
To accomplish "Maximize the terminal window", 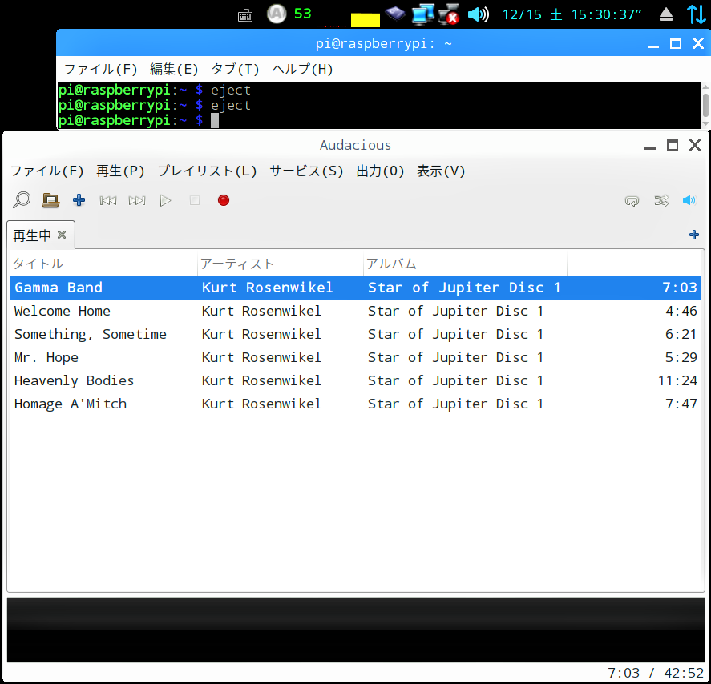I will [x=676, y=43].
